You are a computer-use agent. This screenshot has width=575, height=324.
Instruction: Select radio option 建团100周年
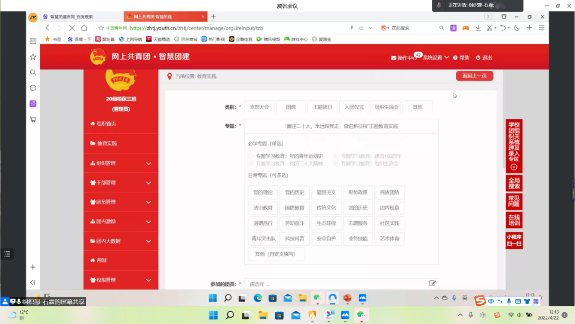point(336,156)
